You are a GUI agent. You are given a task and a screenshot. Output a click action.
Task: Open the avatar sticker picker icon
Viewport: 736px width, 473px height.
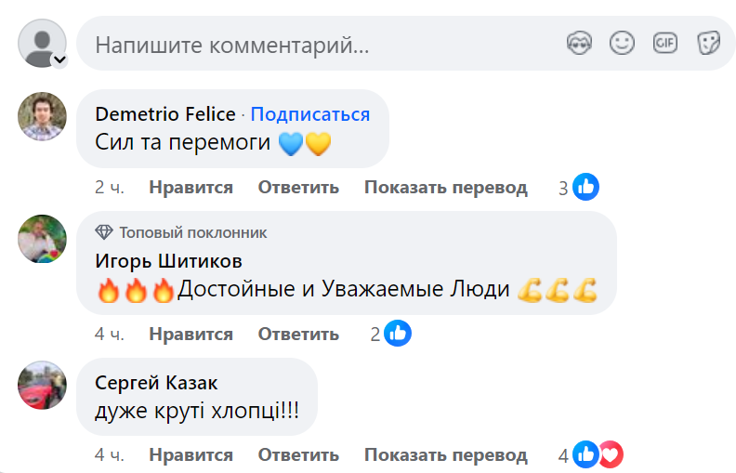pyautogui.click(x=580, y=43)
